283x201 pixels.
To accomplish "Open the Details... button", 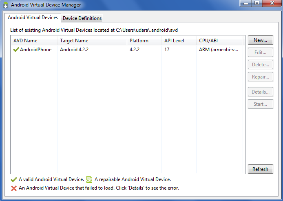I will point(261,92).
